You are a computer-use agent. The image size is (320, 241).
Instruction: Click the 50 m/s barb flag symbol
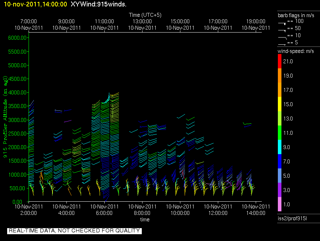click(282, 31)
